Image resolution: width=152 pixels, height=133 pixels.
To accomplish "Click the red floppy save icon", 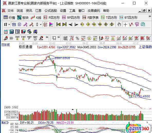I will pos(23,32).
